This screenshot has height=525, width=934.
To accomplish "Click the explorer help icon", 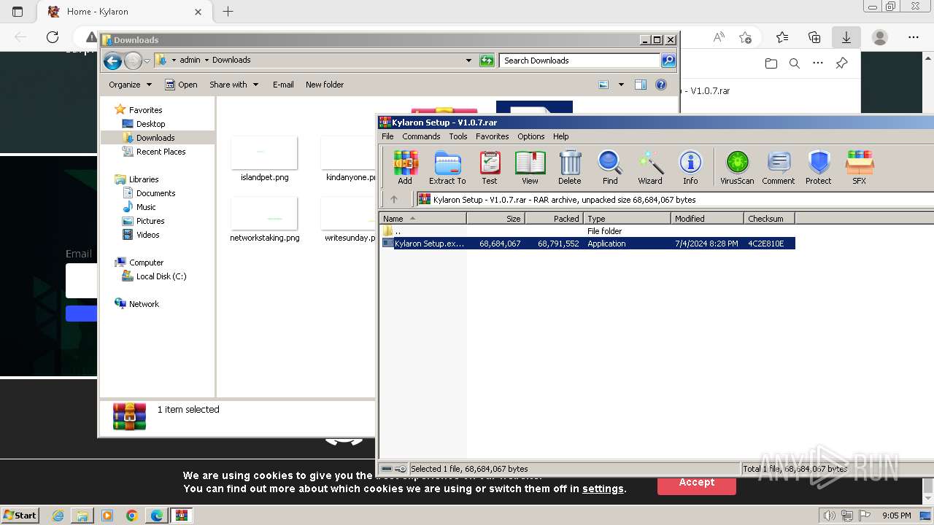I will click(661, 85).
